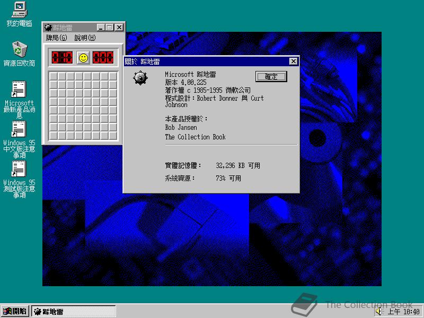Screen dimensions: 424x318
Task: Click the smiley face reset button
Action: (x=83, y=58)
